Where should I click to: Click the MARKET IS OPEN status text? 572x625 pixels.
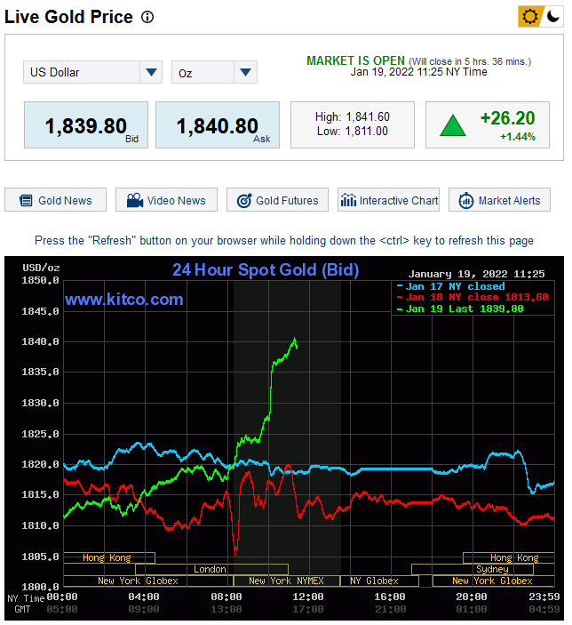[x=355, y=61]
